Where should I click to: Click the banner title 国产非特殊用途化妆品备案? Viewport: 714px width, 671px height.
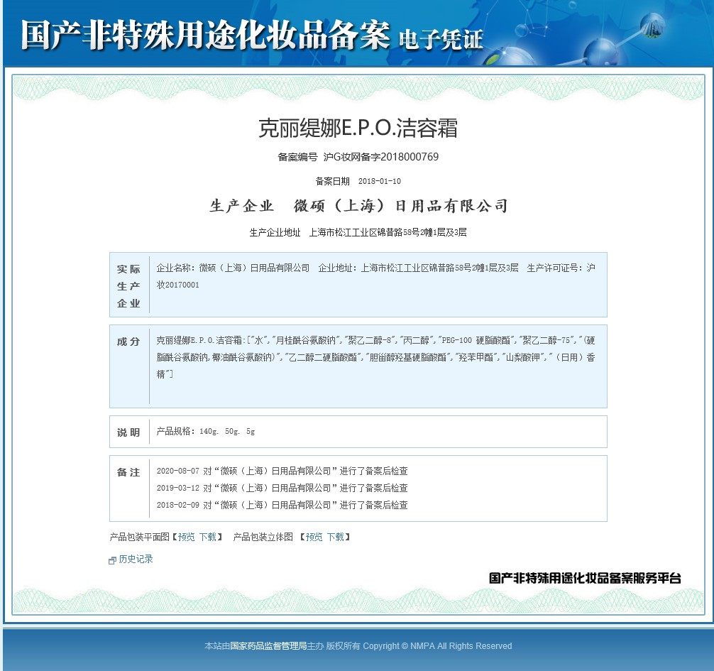tap(205, 35)
